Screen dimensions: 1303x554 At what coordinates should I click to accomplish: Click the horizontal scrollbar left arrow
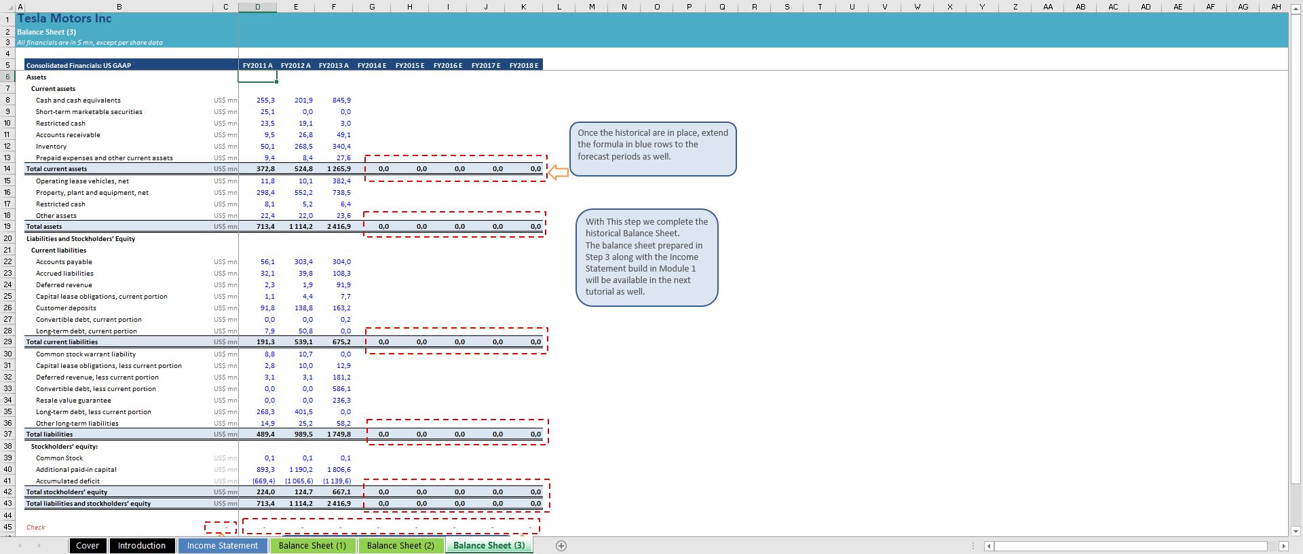pyautogui.click(x=989, y=546)
